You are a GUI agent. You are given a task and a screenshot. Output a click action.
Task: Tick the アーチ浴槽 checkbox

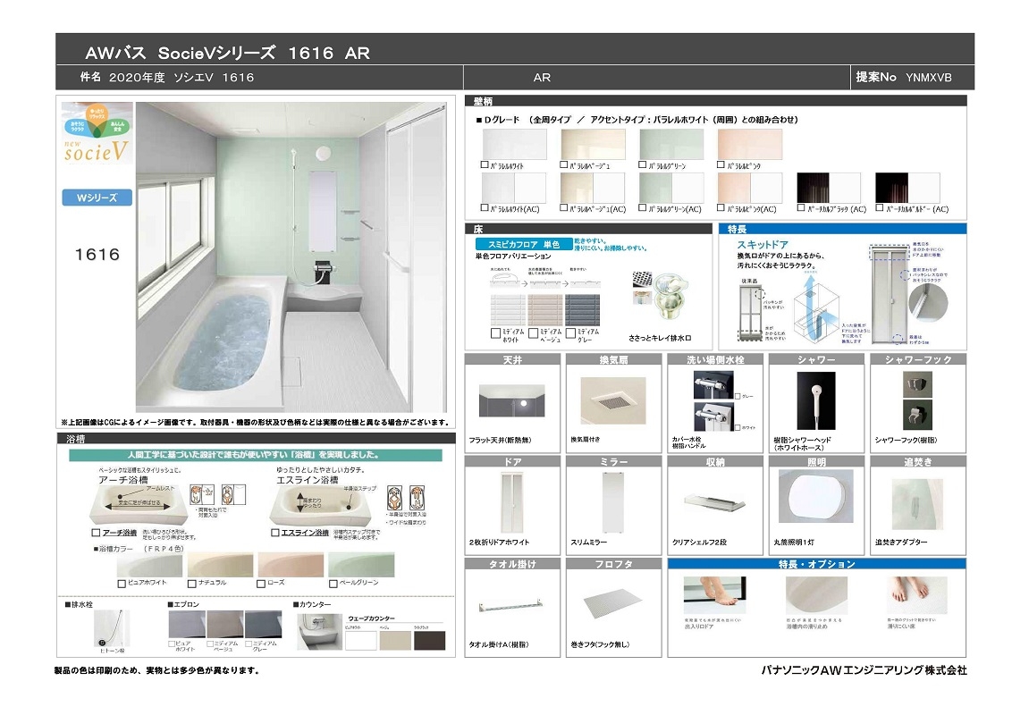tap(96, 533)
